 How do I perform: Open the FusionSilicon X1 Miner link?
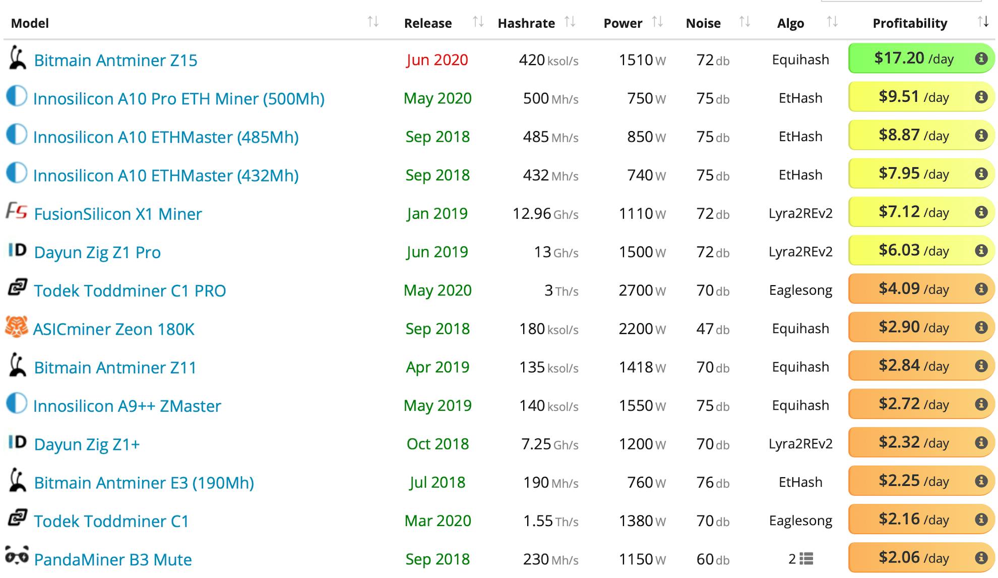[x=118, y=214]
